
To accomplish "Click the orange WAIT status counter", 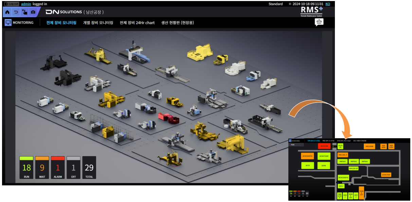I will click(42, 167).
